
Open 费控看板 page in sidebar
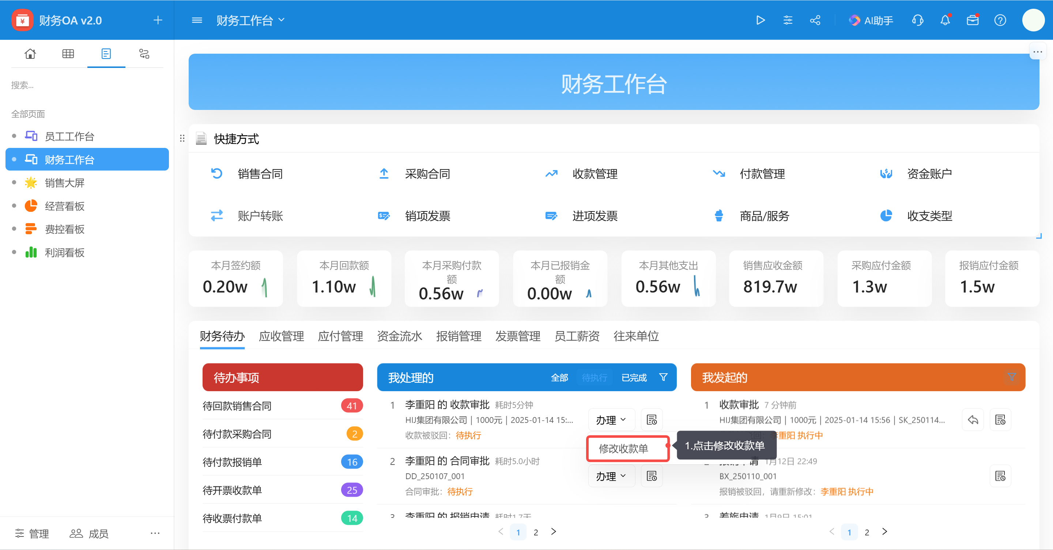click(87, 229)
